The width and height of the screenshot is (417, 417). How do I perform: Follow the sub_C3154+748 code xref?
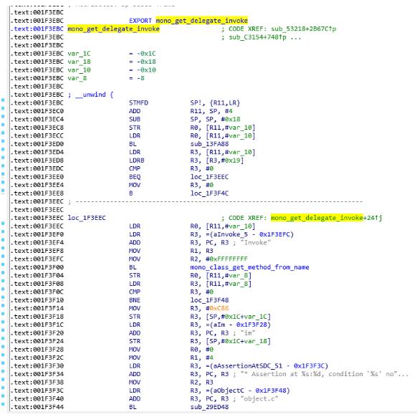point(257,37)
